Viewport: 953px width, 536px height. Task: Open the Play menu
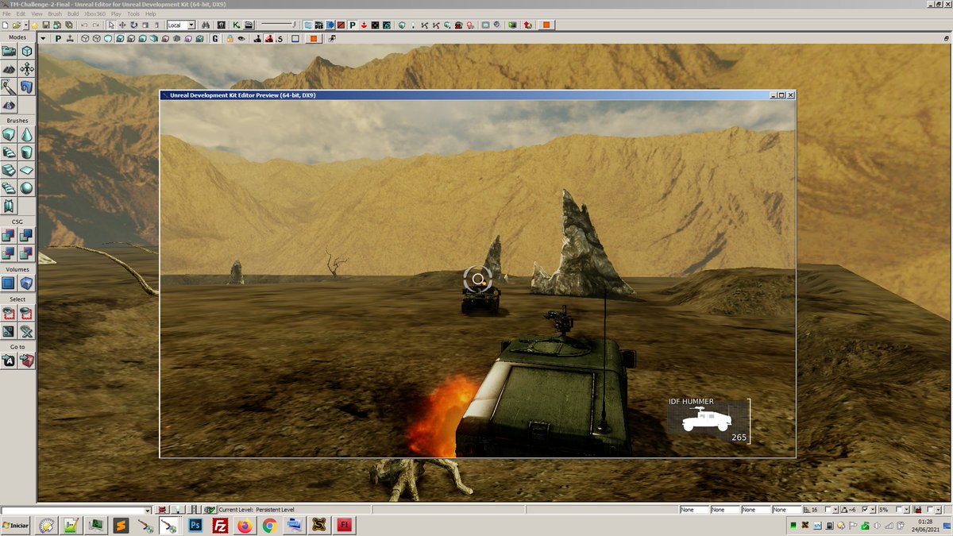(x=117, y=13)
